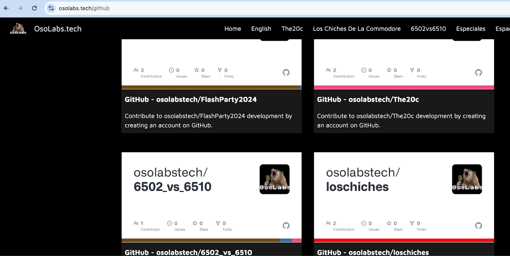Click issues icon on FlashParty2024 card
Viewport: 510px width, 256px height.
[x=171, y=70]
